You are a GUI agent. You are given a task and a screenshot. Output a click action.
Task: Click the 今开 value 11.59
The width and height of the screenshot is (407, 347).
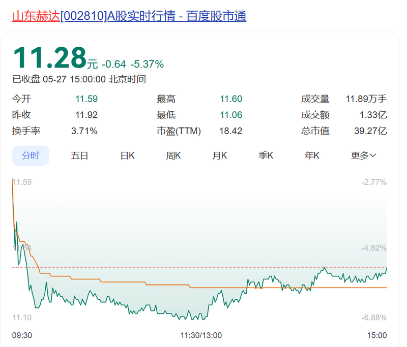pos(86,99)
